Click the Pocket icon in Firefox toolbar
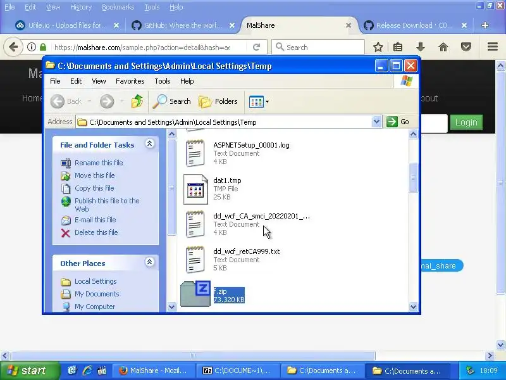 pyautogui.click(x=466, y=47)
